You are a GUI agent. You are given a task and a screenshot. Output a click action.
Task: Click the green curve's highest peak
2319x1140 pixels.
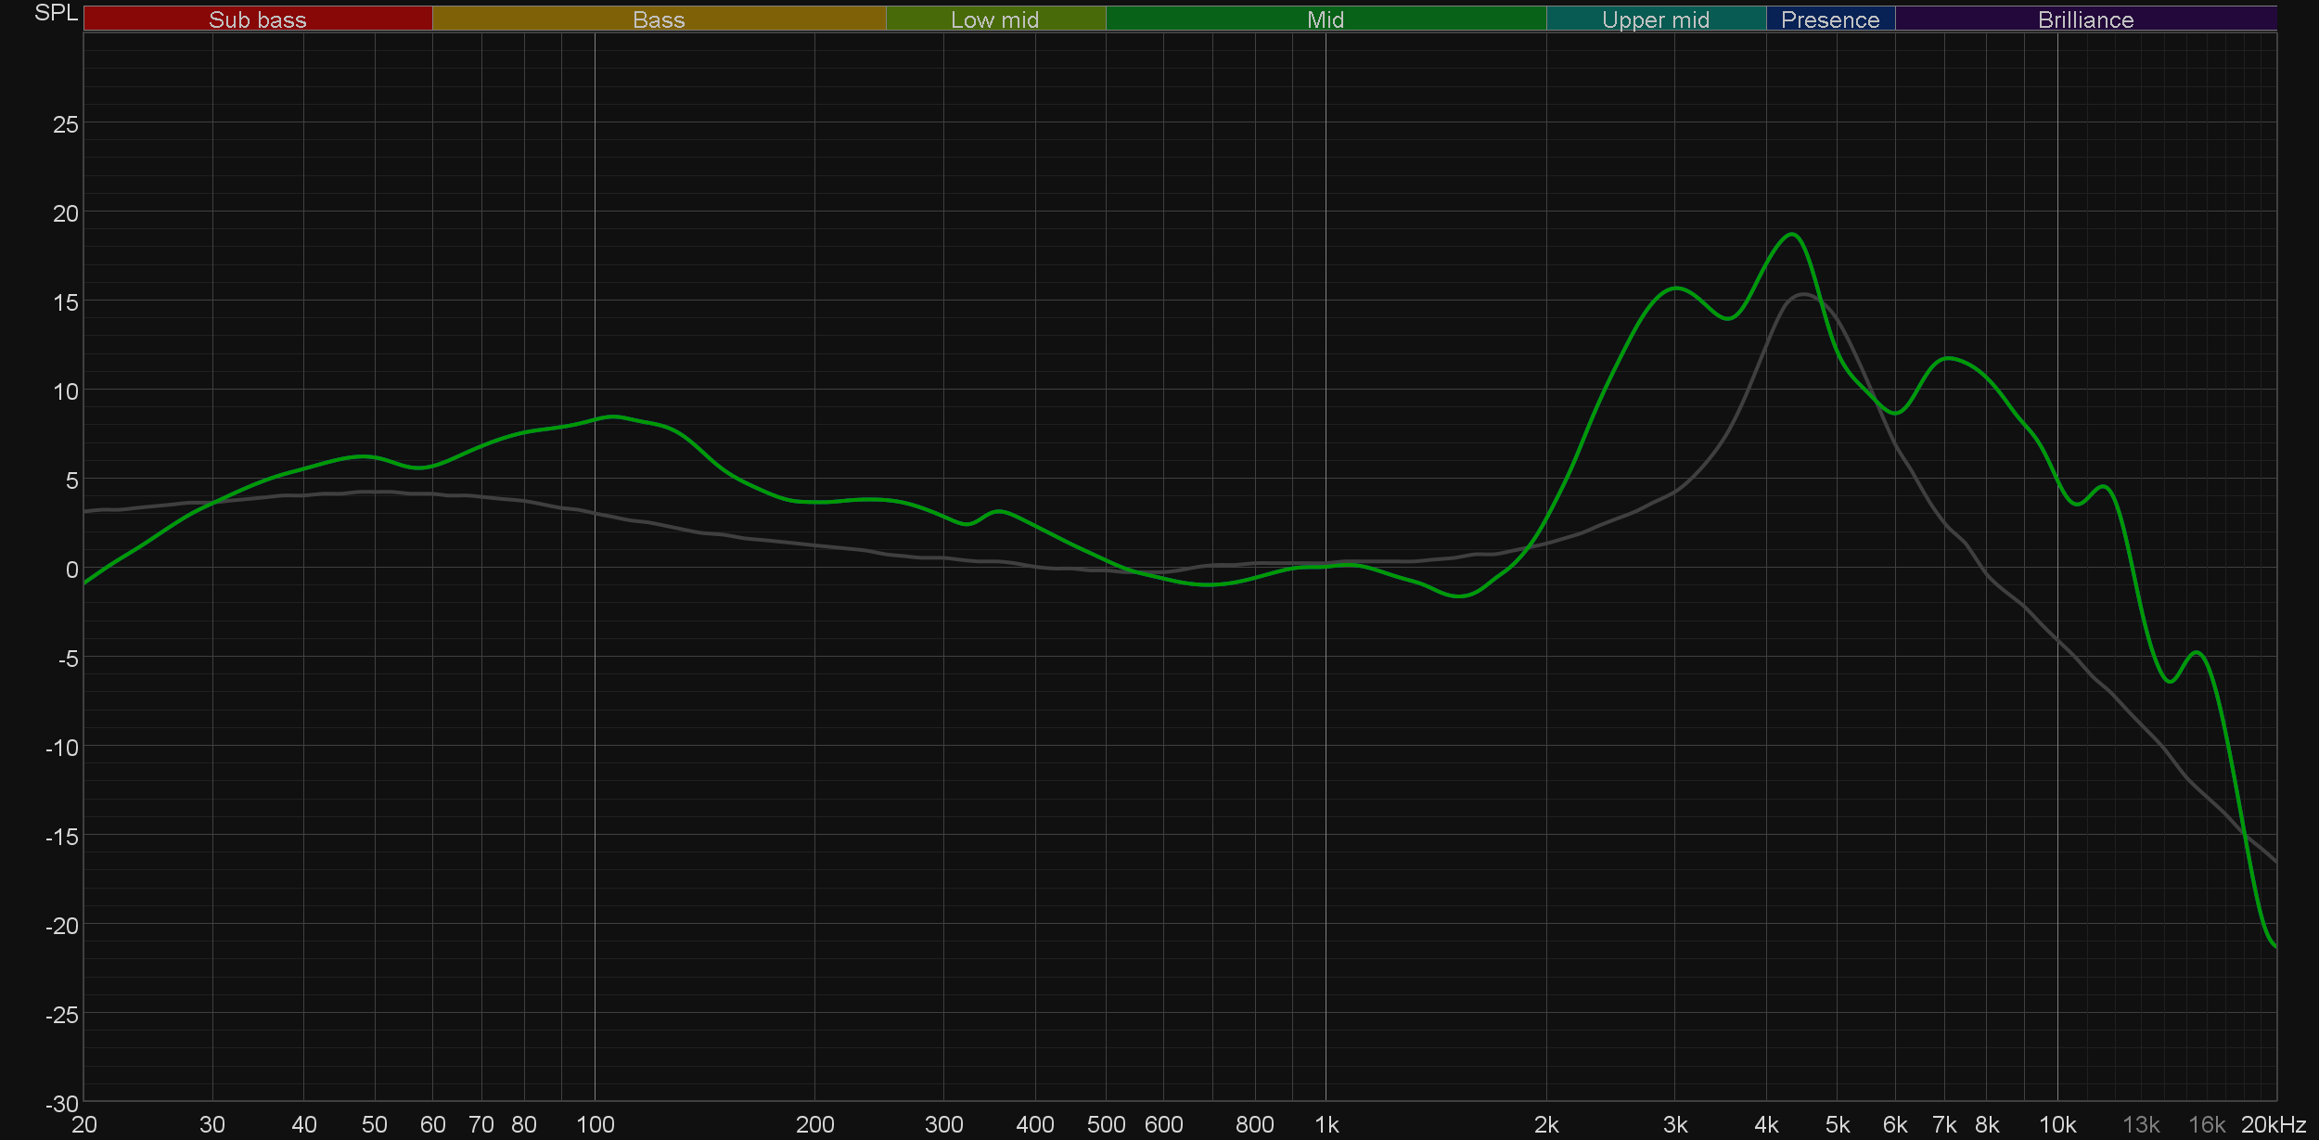pyautogui.click(x=1792, y=235)
